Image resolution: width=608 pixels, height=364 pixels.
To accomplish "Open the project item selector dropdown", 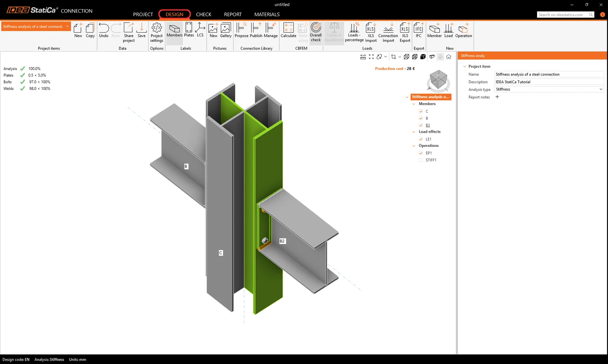I will pos(36,27).
